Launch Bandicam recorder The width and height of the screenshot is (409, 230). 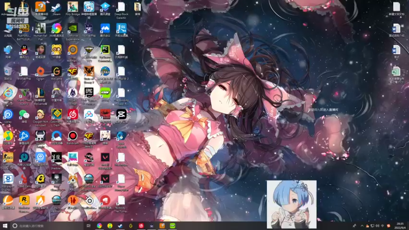tap(73, 137)
